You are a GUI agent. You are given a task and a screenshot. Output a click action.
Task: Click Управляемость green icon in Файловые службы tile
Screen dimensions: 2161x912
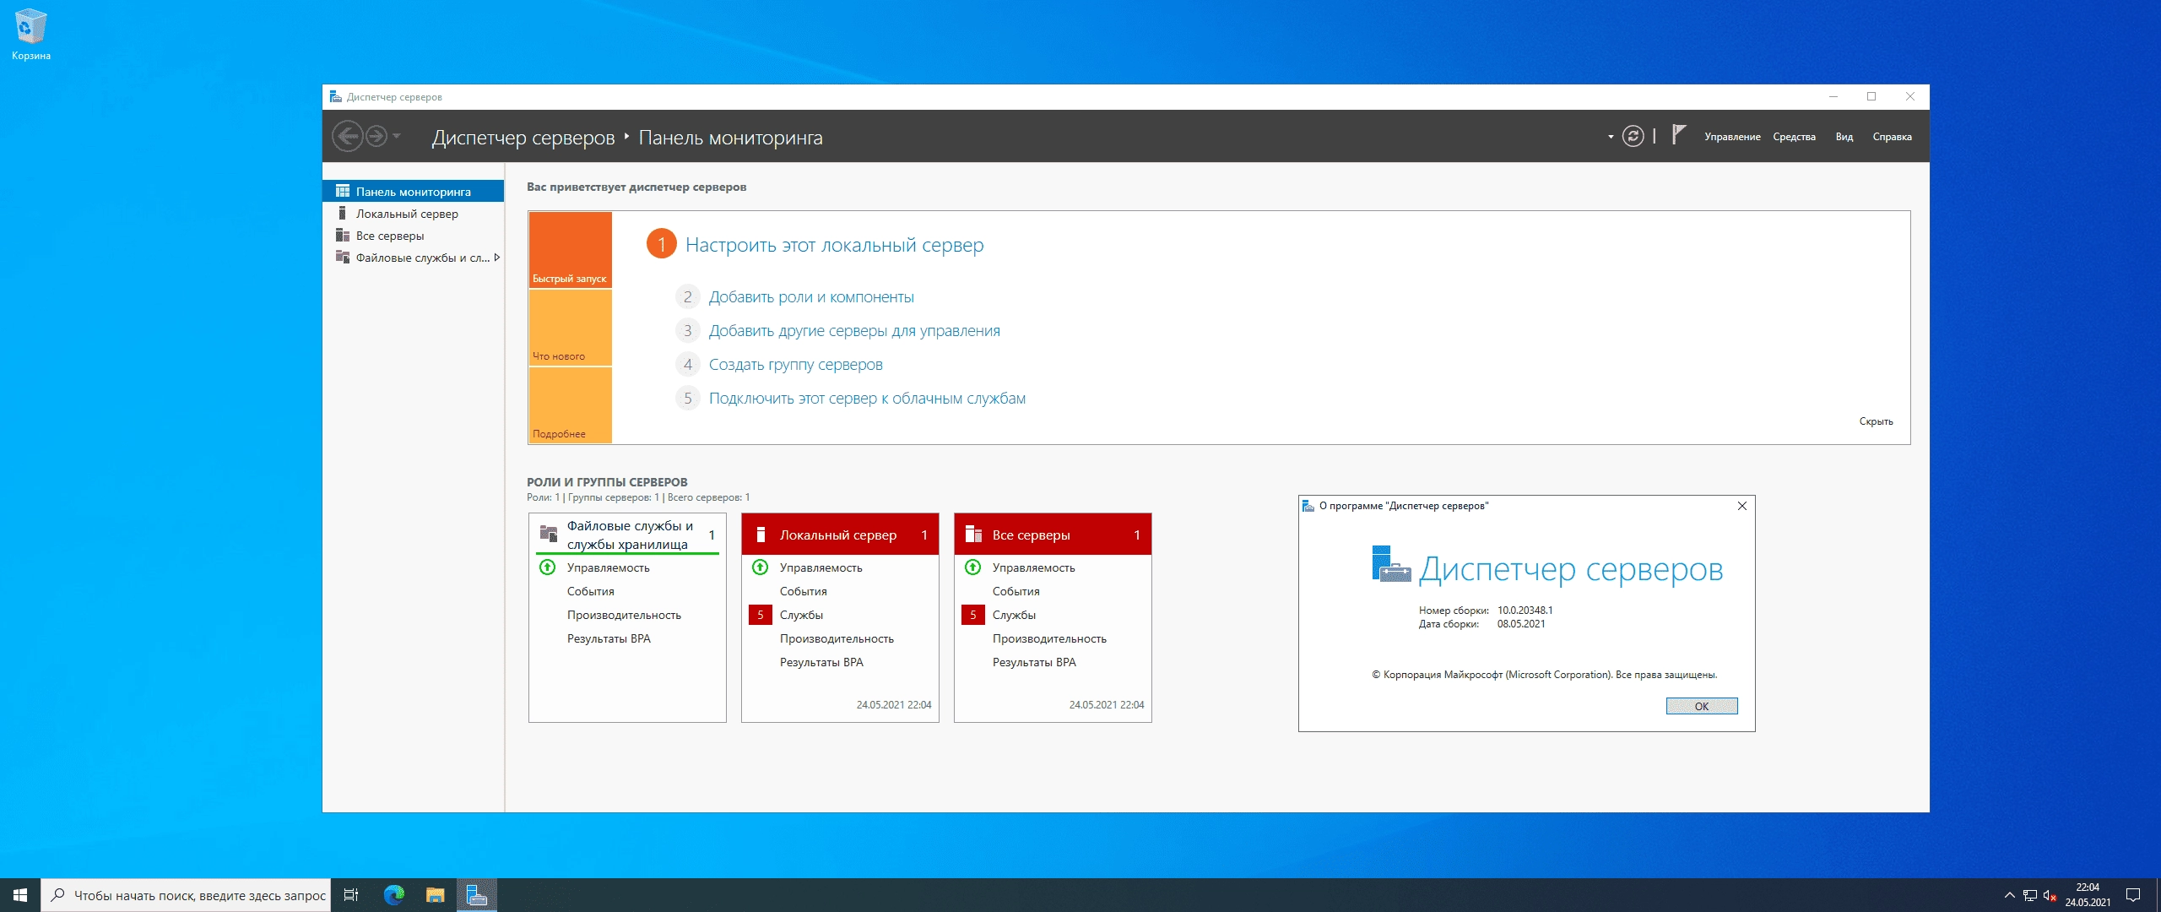(x=547, y=567)
